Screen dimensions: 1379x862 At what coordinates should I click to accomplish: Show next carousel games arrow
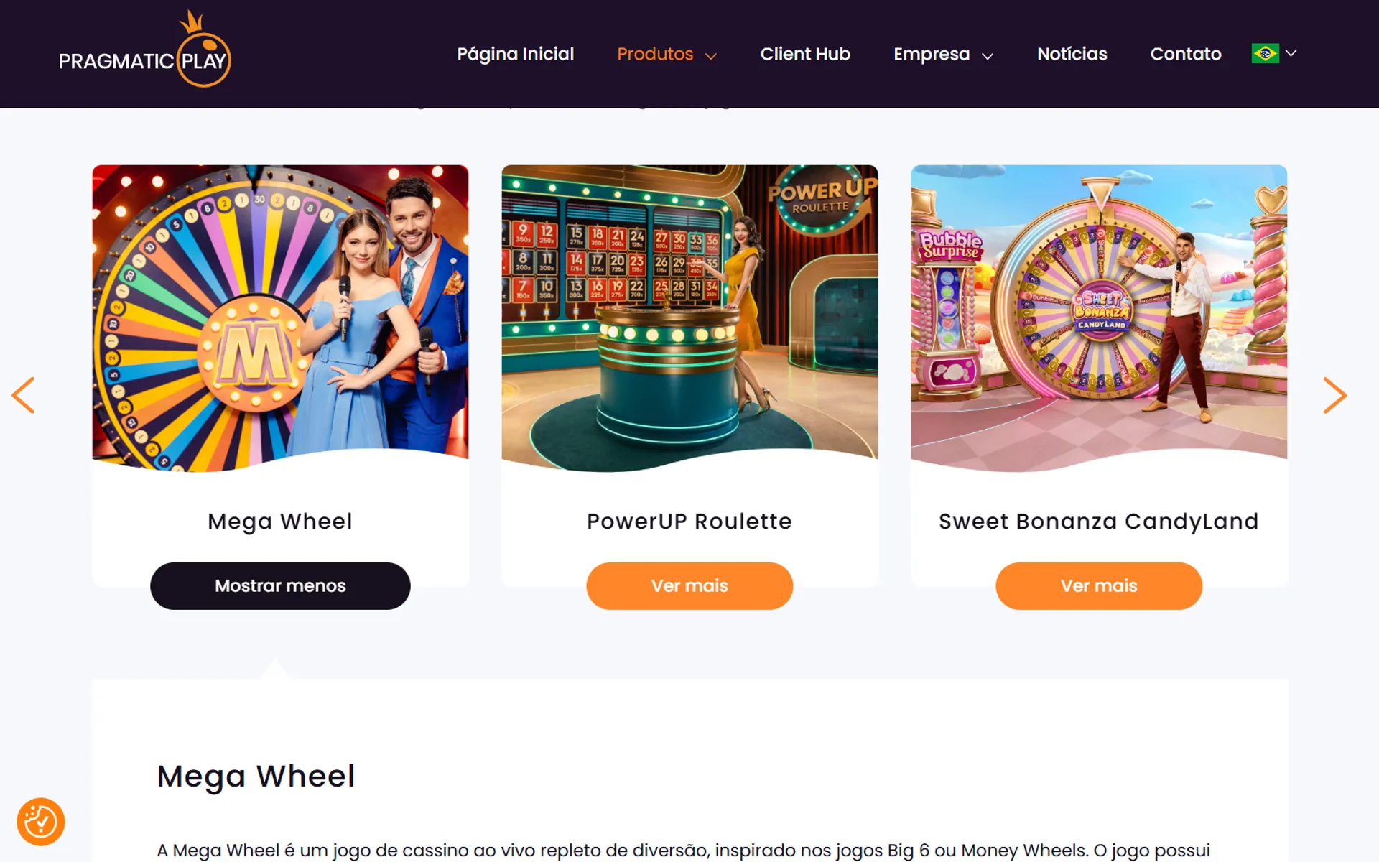[1334, 395]
